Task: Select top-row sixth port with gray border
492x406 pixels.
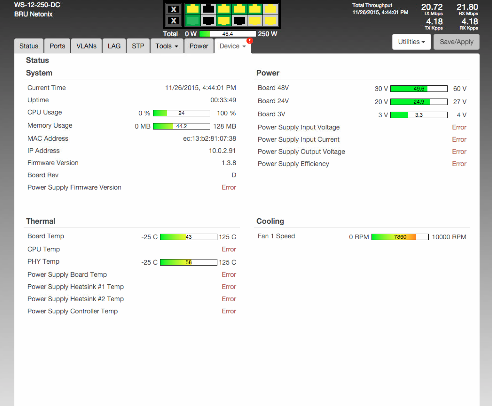Action: click(x=270, y=9)
